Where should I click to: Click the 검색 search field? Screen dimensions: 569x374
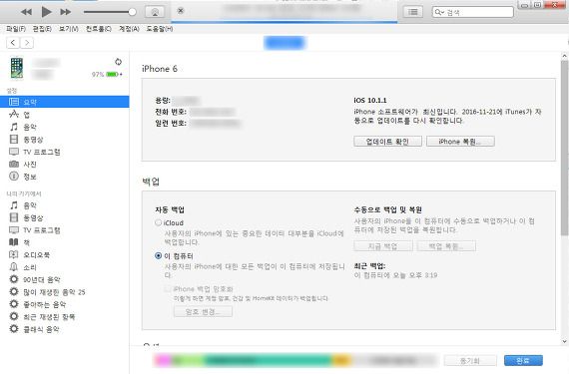[473, 12]
